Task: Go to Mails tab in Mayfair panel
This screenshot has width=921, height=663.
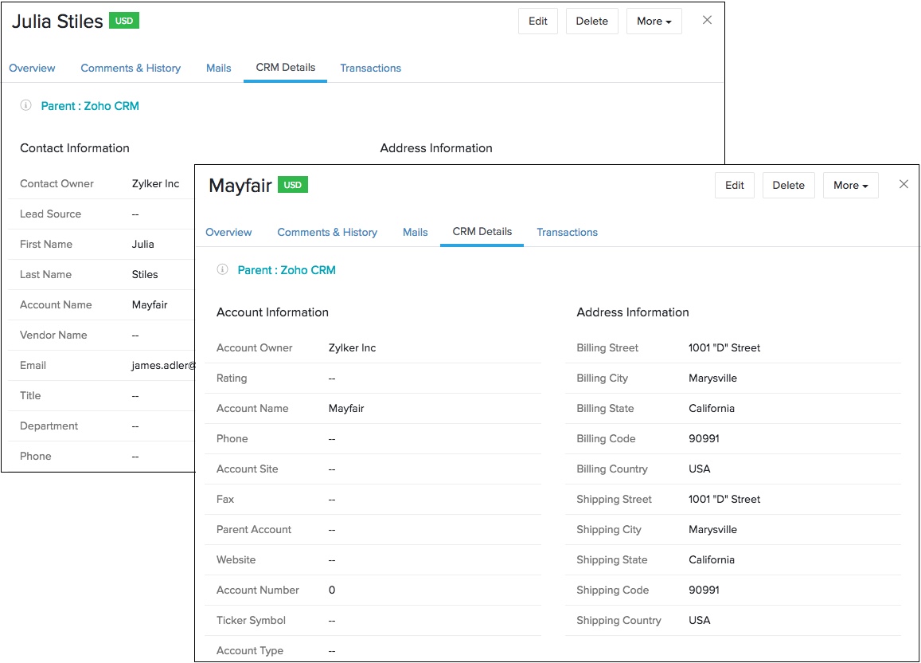Action: tap(415, 233)
